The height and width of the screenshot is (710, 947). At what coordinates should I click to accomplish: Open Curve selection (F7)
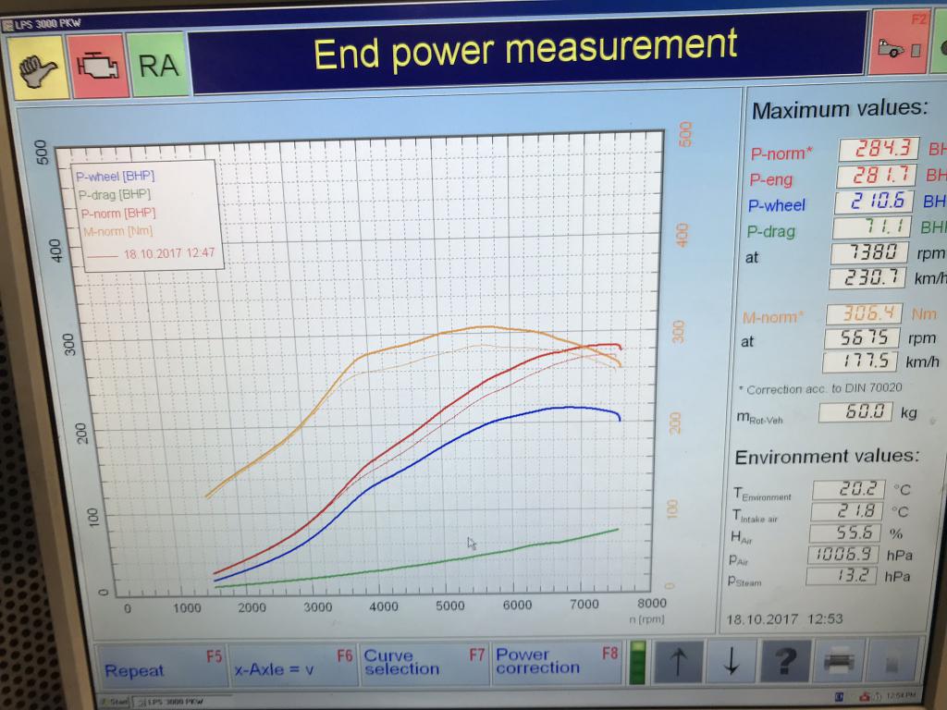point(423,664)
